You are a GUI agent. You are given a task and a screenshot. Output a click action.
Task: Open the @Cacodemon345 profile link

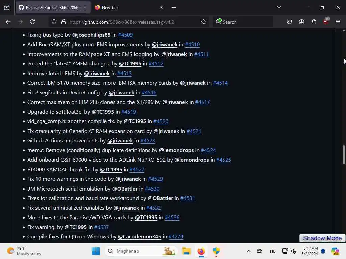coord(140,237)
